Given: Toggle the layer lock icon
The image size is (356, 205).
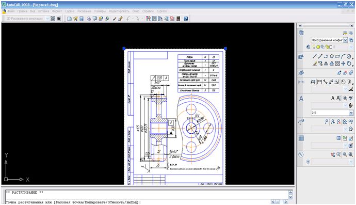Looking at the screenshot, I should pyautogui.click(x=327, y=47).
